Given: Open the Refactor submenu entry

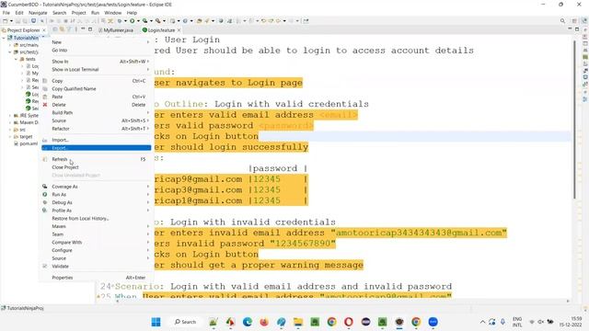Looking at the screenshot, I should (97, 129).
